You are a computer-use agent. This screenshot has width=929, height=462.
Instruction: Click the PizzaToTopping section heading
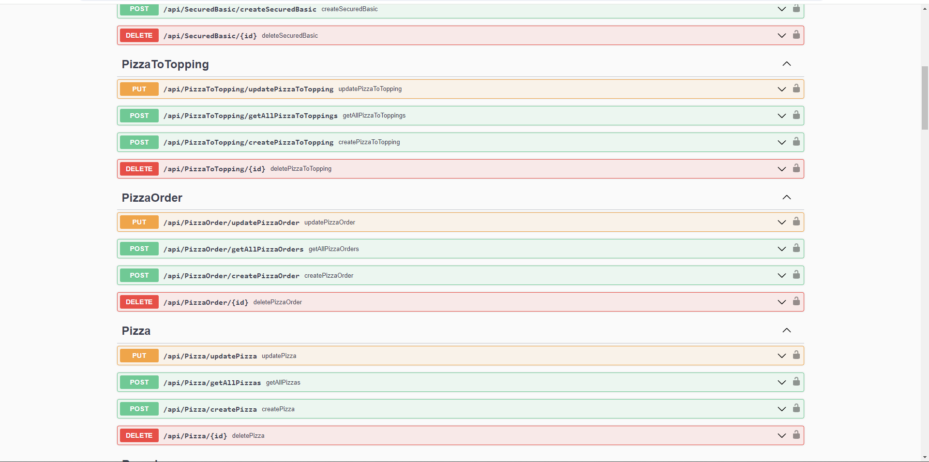165,64
